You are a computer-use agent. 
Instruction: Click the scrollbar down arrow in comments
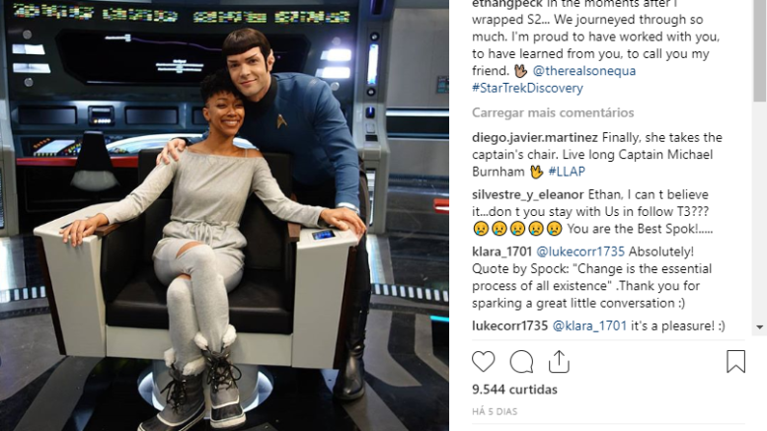[760, 326]
